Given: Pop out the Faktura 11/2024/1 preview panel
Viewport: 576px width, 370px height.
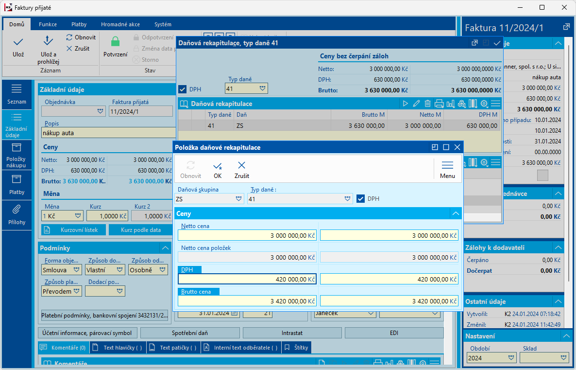Looking at the screenshot, I should (x=566, y=27).
